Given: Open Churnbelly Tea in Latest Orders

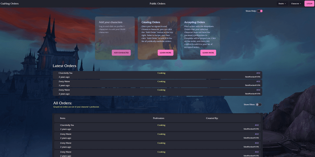Looking at the screenshot, I should pos(65,73).
